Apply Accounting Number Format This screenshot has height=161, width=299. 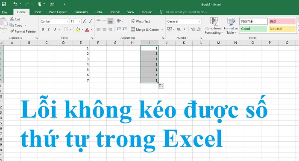tap(169, 29)
